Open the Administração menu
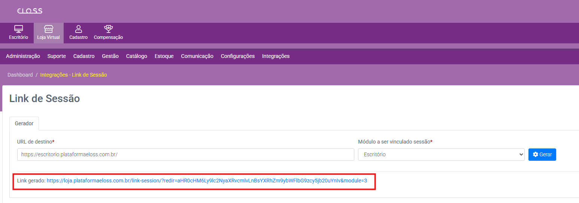The height and width of the screenshot is (203, 579). click(23, 56)
